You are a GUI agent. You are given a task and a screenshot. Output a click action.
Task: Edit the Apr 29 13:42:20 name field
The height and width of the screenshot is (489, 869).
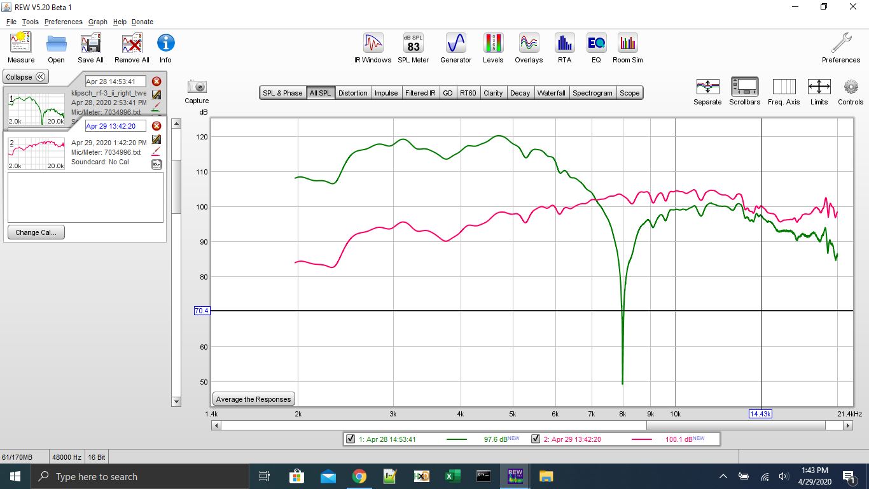115,126
